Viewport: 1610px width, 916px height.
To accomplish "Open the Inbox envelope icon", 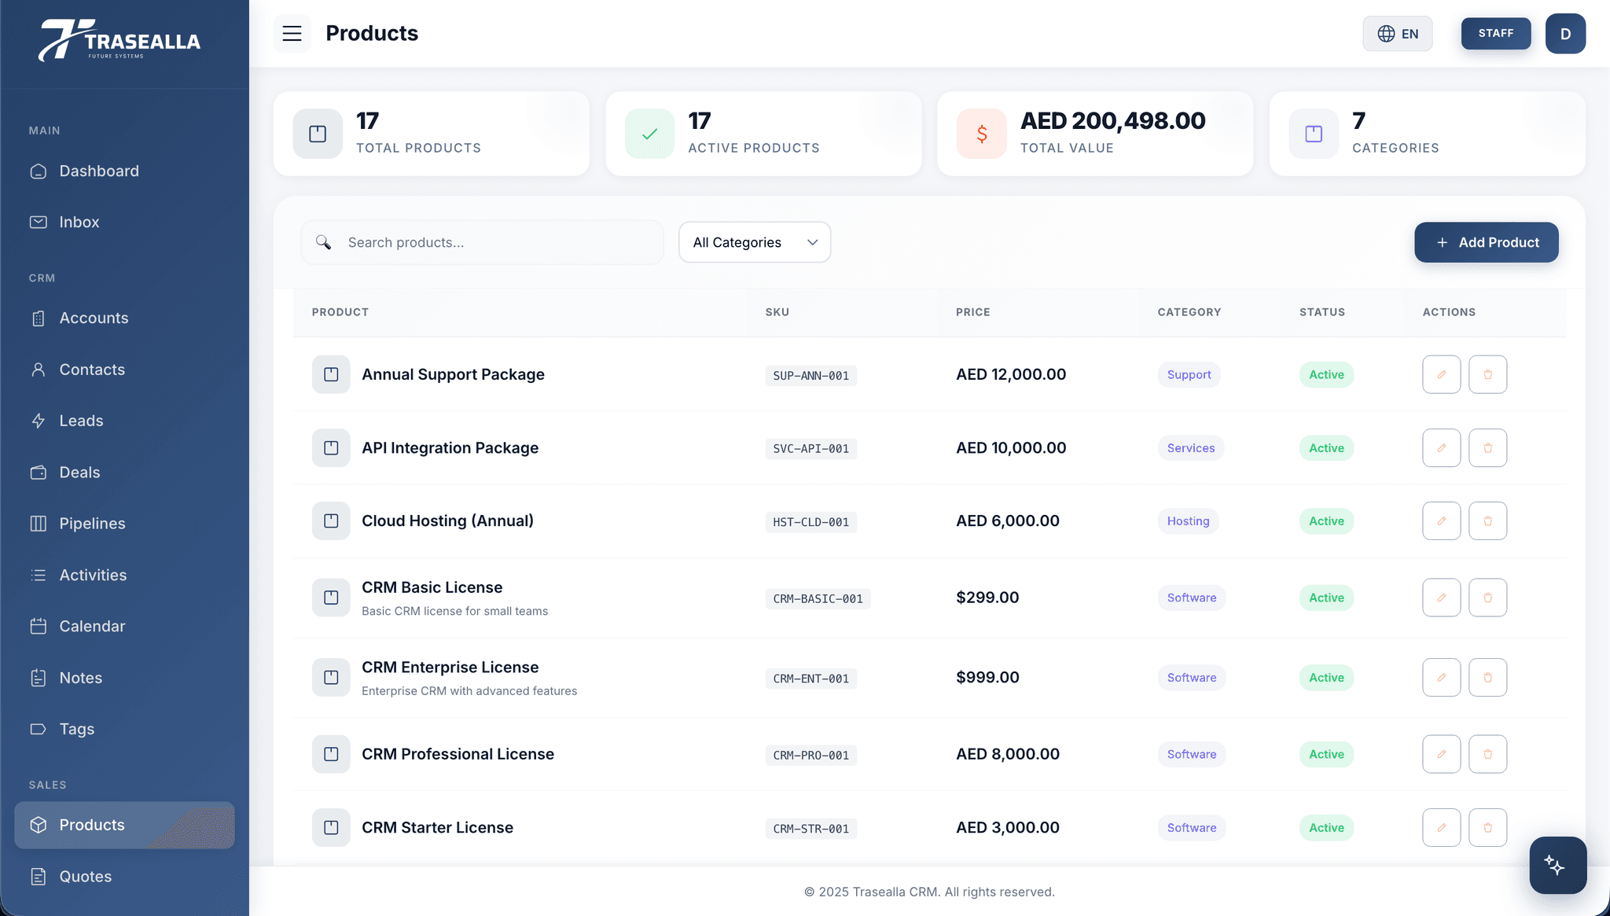I will (x=39, y=222).
